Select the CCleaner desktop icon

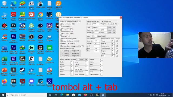pos(4,38)
